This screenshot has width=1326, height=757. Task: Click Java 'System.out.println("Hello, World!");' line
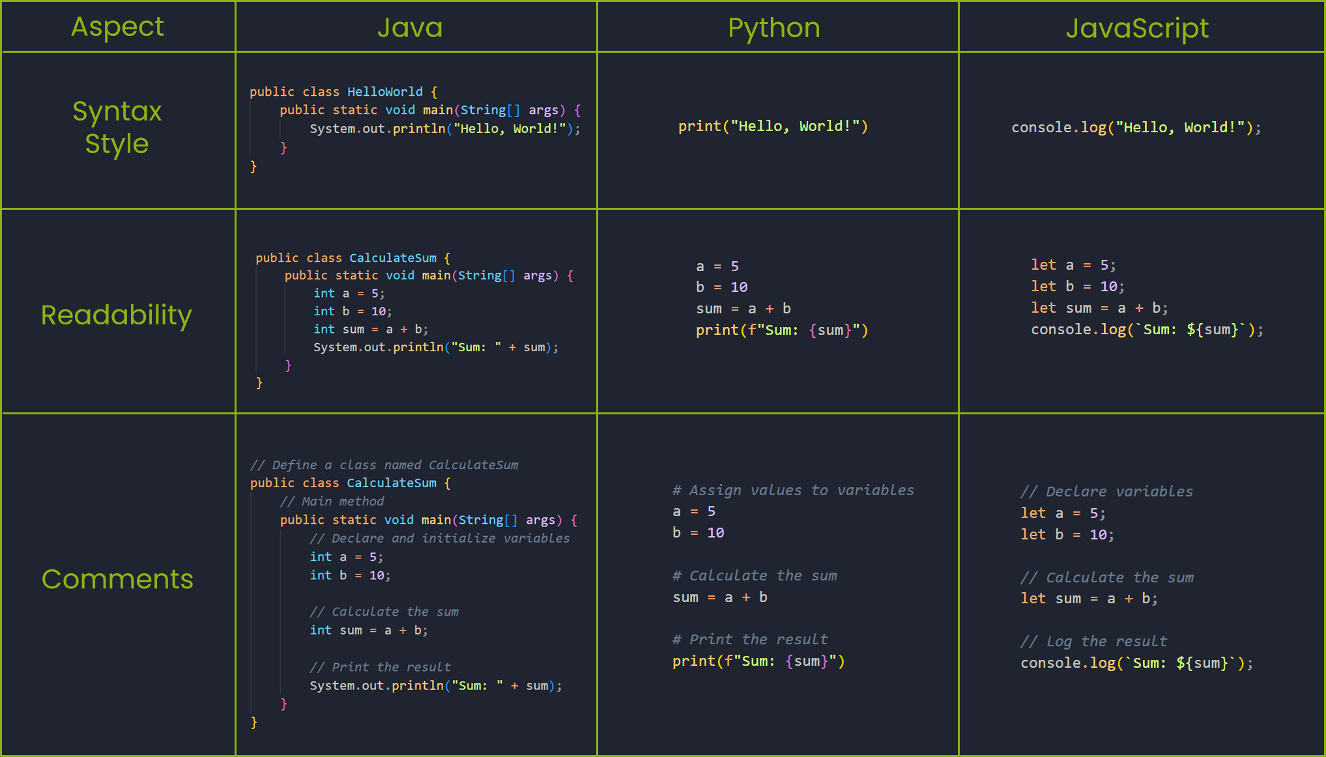point(445,128)
